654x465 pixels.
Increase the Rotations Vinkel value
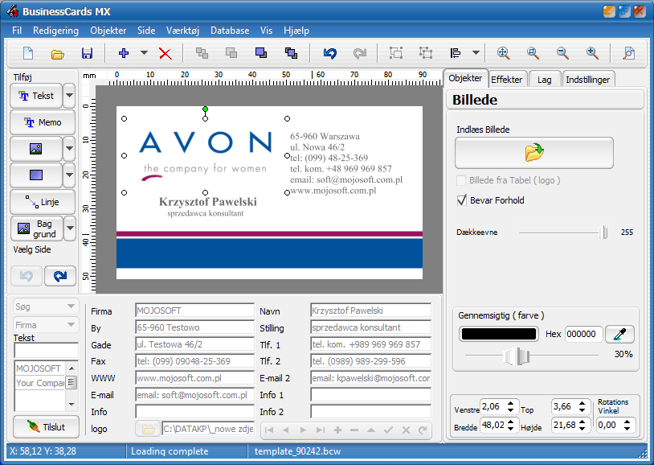coord(627,422)
